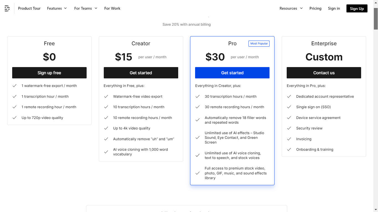378x212 pixels.
Task: Click the Descript logo icon
Action: (7, 8)
